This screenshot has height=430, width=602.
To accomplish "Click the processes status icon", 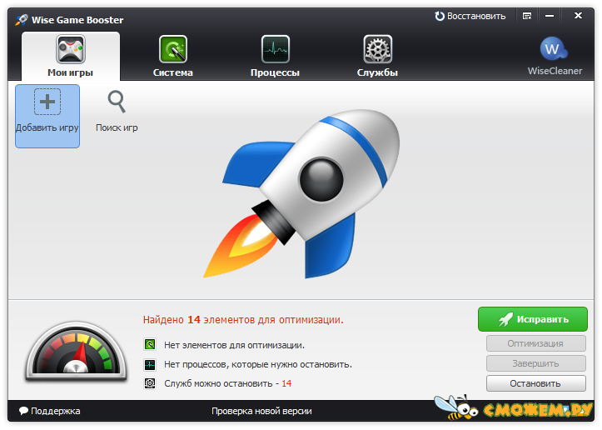I will click(x=150, y=364).
